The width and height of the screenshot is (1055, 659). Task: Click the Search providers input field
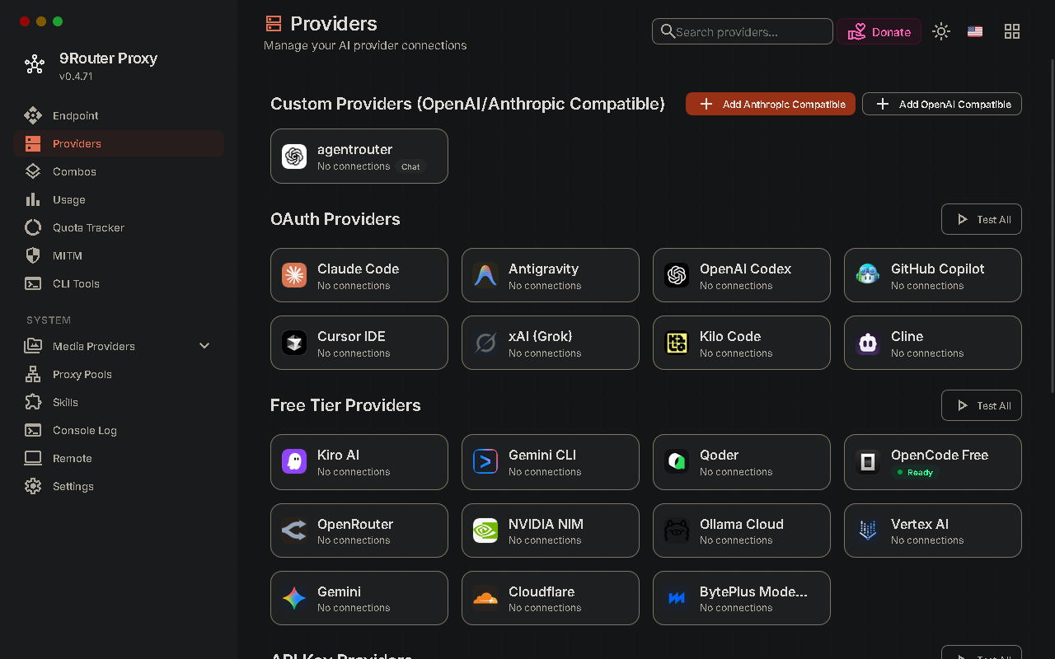tap(743, 31)
